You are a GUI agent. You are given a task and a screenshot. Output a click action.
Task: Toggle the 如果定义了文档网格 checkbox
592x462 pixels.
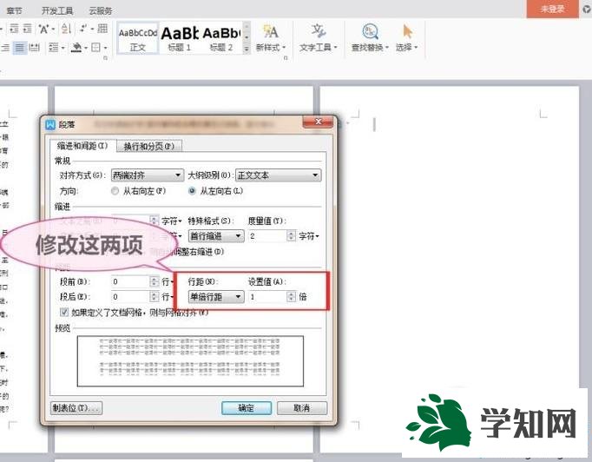(x=64, y=313)
